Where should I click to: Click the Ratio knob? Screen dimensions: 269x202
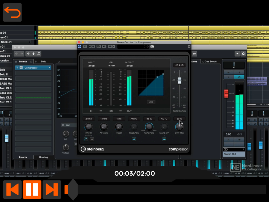coord(89,127)
